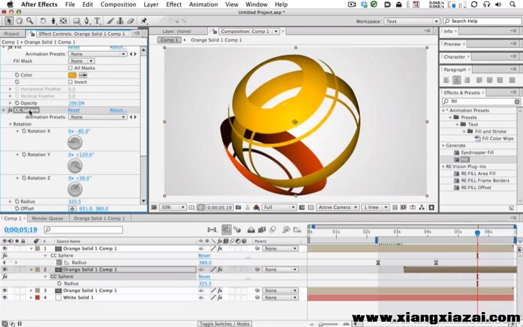Click Reset for CC Sphere under layer 1
The image size is (523, 327).
204,256
